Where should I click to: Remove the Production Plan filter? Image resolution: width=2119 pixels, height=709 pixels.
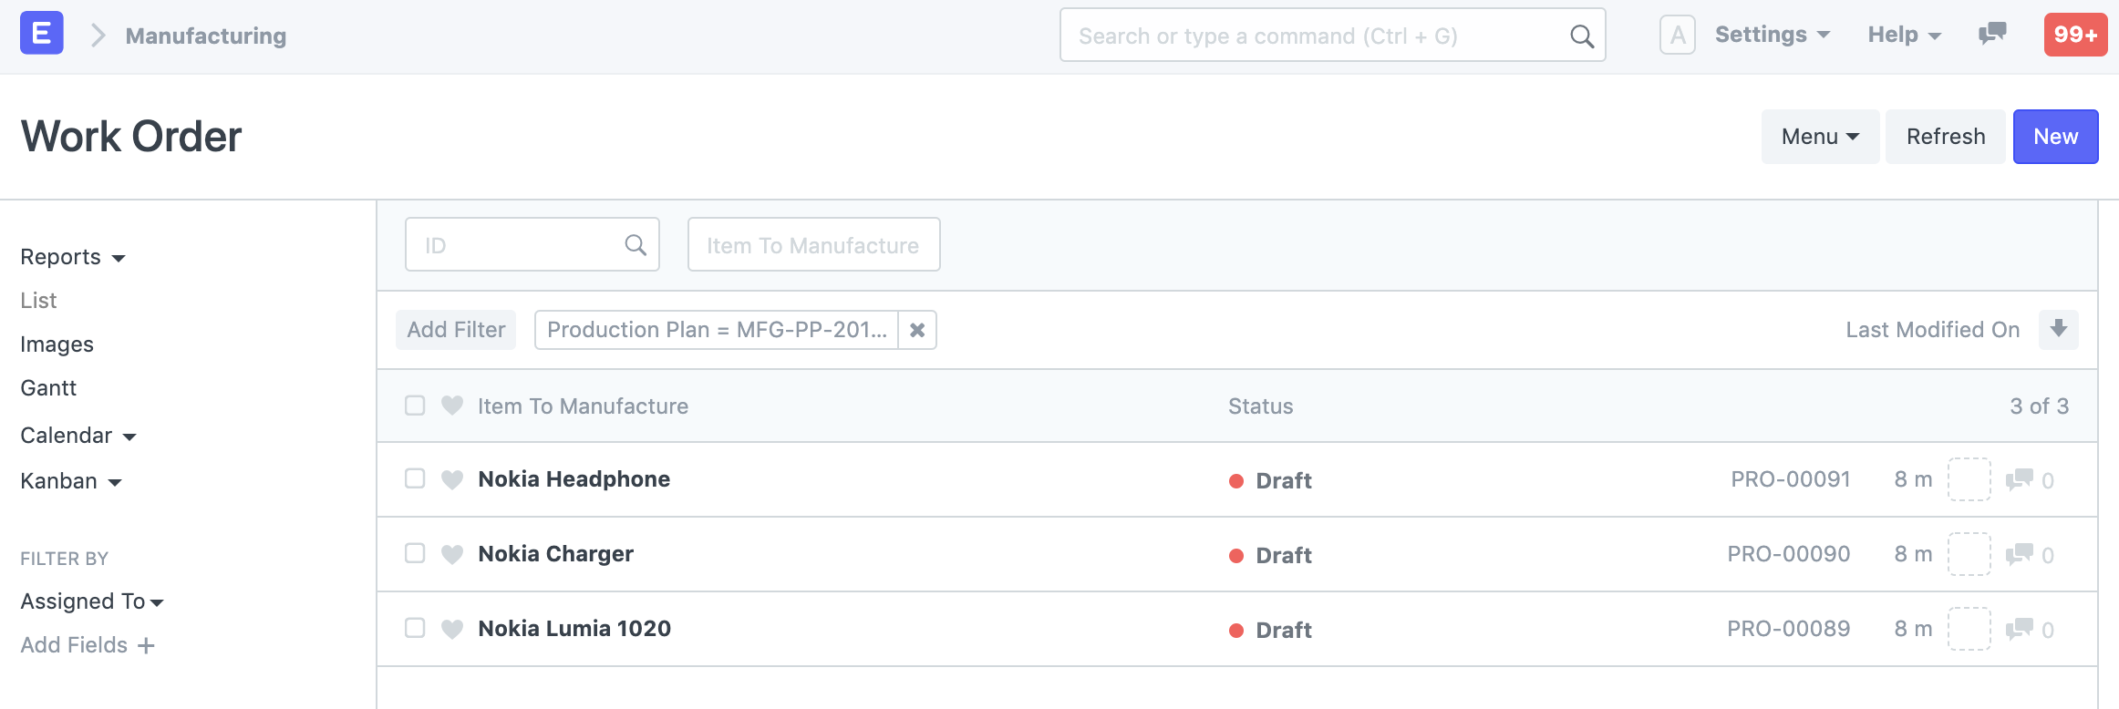[x=917, y=330]
